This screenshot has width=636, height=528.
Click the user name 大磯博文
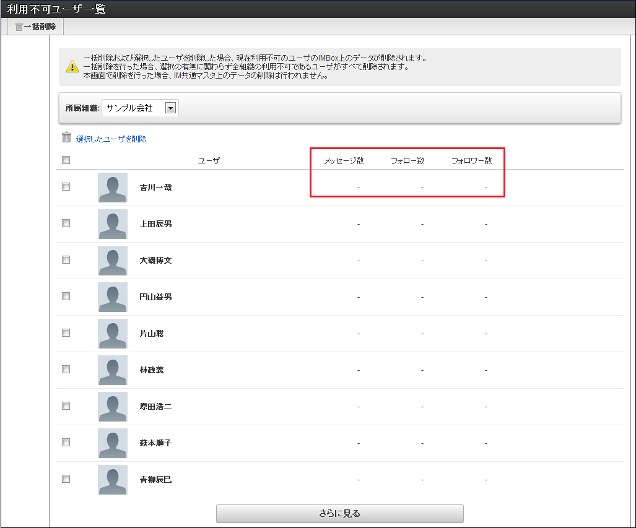[156, 261]
